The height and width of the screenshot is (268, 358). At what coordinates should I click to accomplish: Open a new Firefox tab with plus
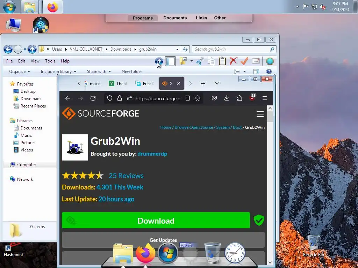click(x=203, y=84)
